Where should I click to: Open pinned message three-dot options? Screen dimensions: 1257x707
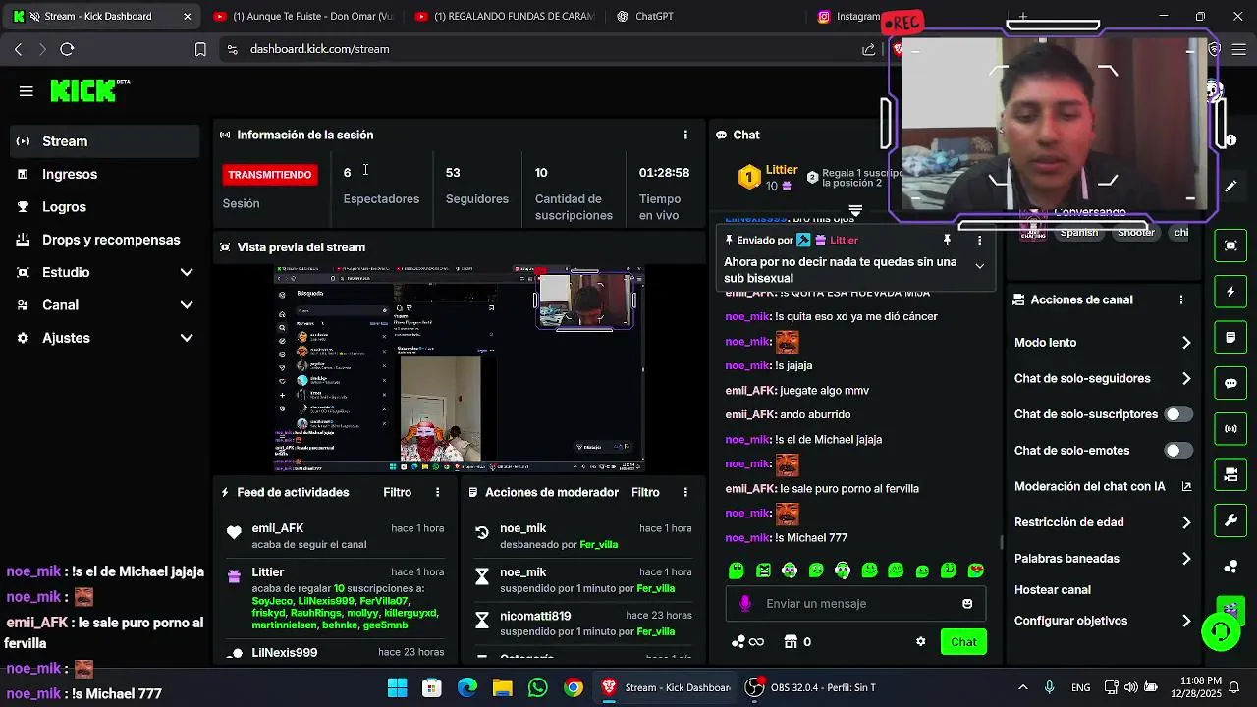pos(979,240)
